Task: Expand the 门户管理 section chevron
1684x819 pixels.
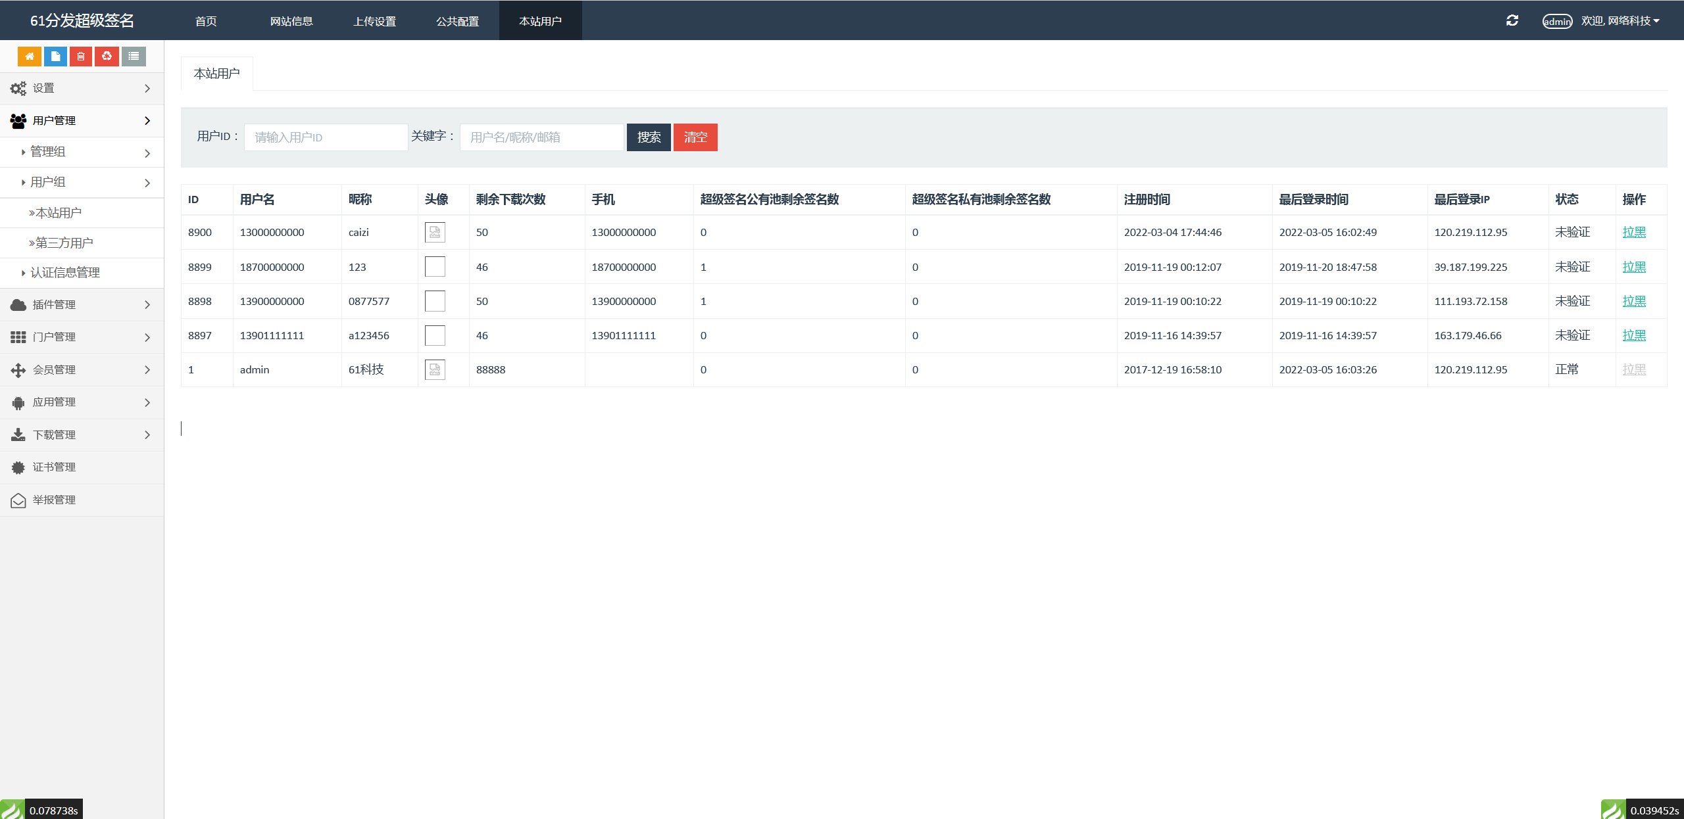Action: 147,337
